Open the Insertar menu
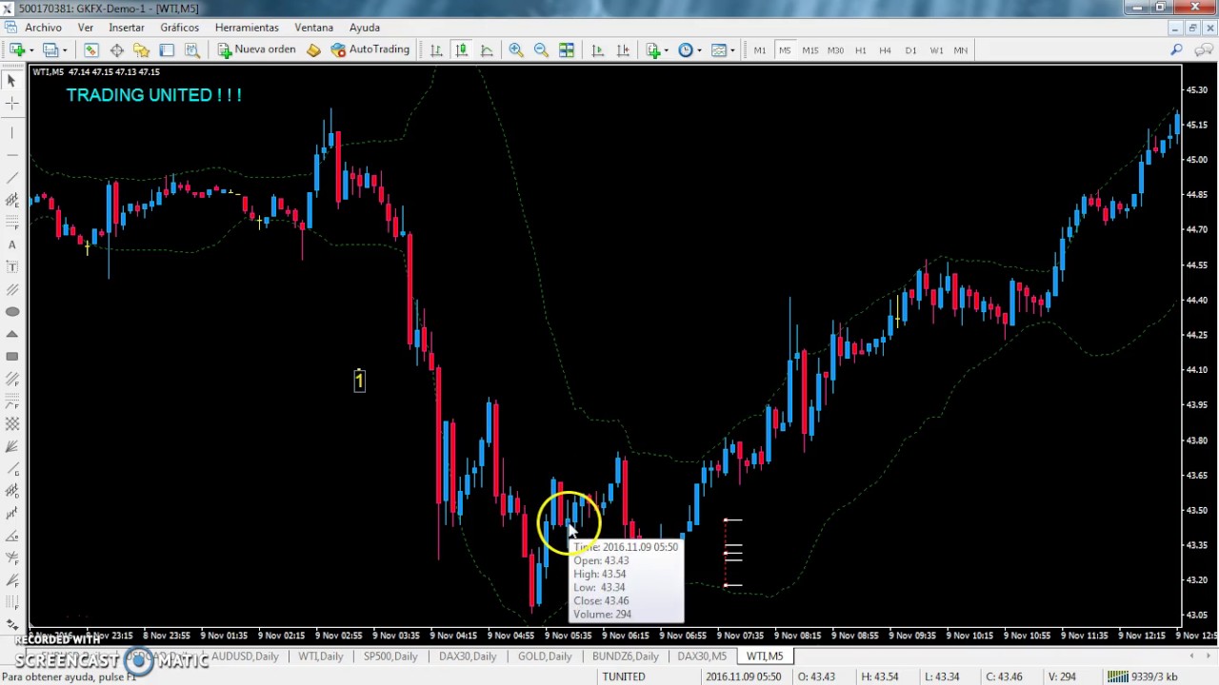This screenshot has width=1219, height=685. point(127,28)
